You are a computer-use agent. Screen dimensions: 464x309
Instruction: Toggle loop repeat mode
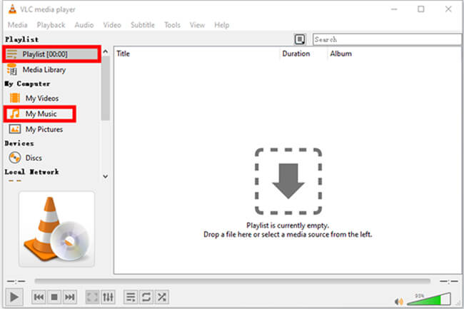(146, 296)
